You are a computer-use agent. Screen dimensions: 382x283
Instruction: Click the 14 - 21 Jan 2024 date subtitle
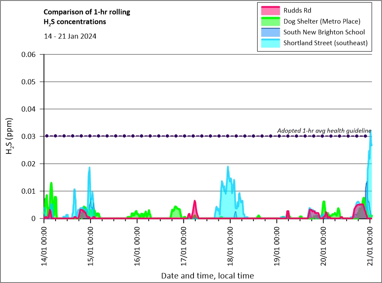pos(70,36)
